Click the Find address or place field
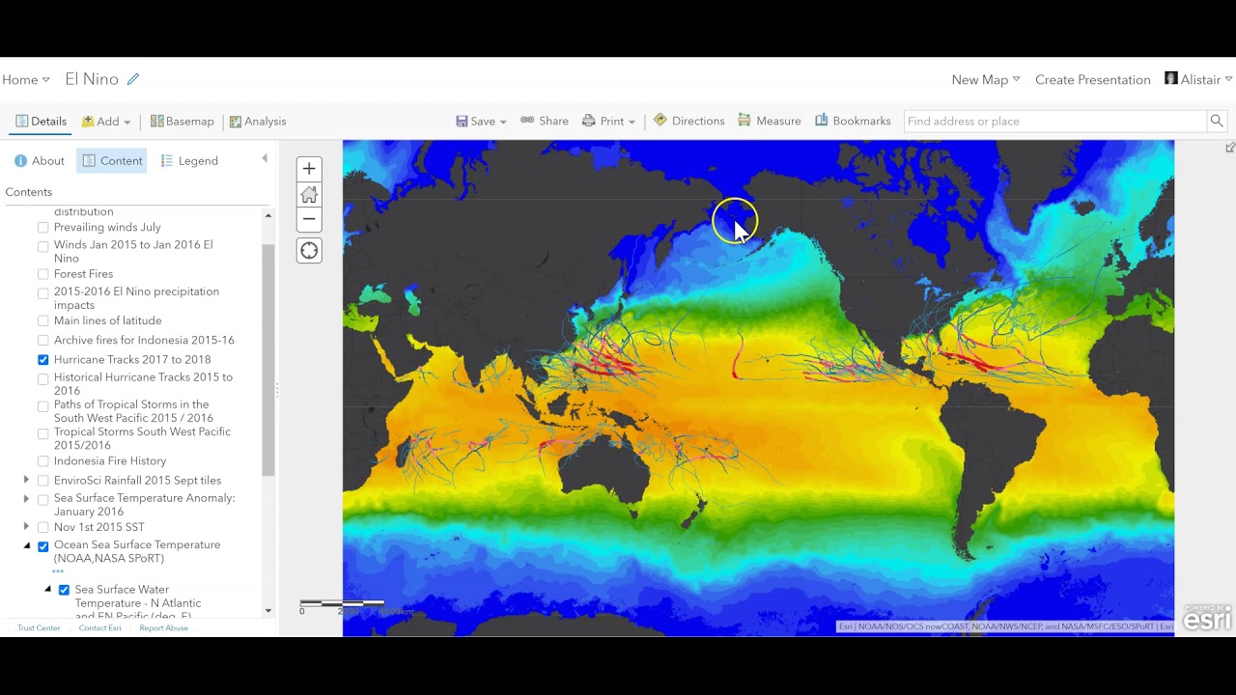Image resolution: width=1236 pixels, height=695 pixels. (x=1056, y=121)
